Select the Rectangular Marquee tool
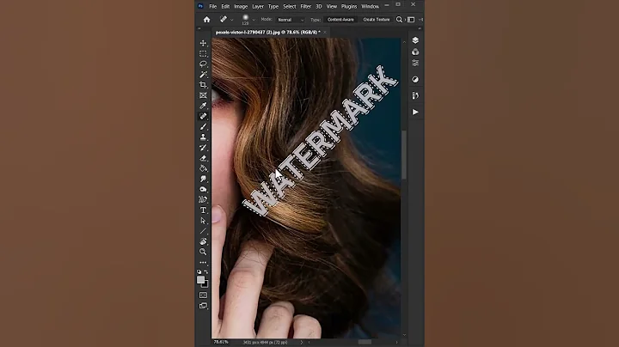This screenshot has width=619, height=347. (x=203, y=53)
